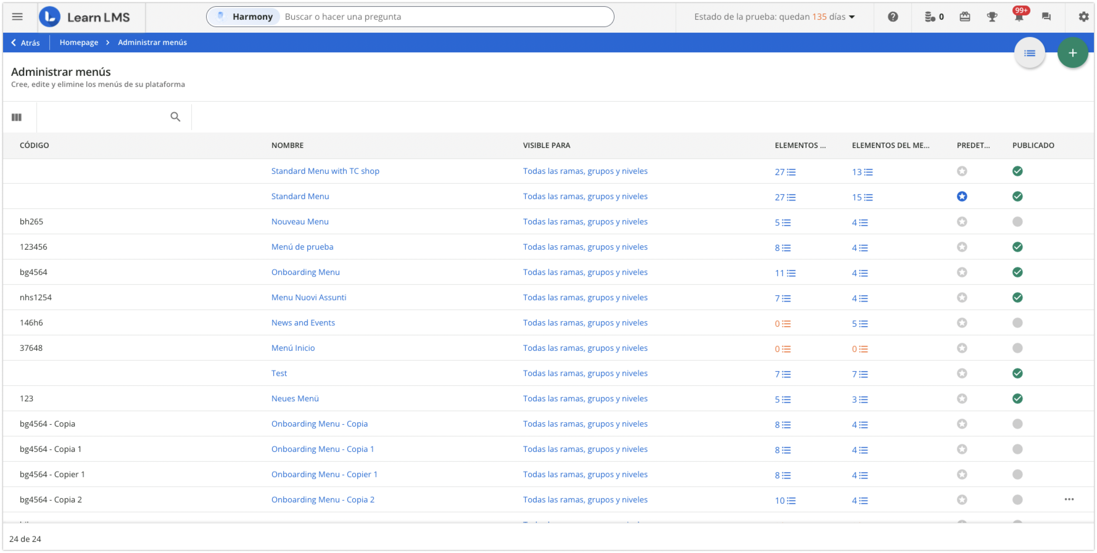Toggle published status for News and Events
The image size is (1097, 553).
click(1017, 323)
